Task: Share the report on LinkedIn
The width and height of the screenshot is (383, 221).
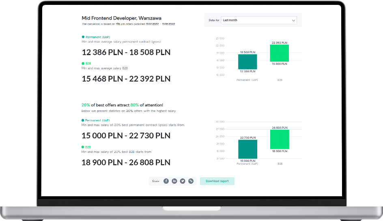Action: (x=174, y=181)
